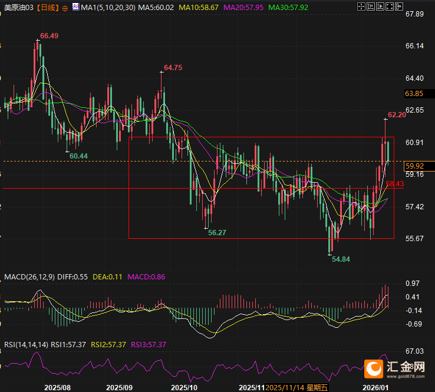The height and width of the screenshot is (392, 435).
Task: Click the 56.27 low price label
Action: tap(217, 232)
